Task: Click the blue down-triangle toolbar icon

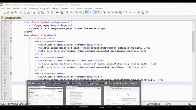Action: pyautogui.click(x=134, y=13)
